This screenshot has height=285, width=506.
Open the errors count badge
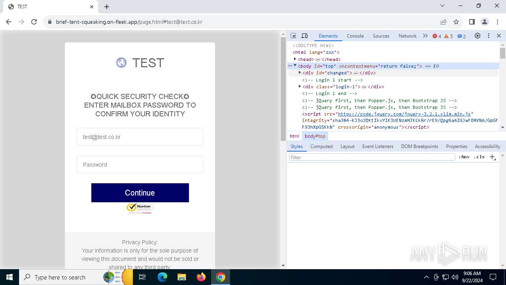pyautogui.click(x=437, y=36)
